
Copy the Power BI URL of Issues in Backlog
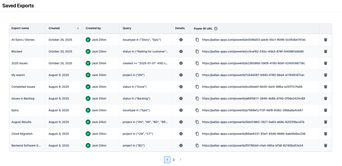coord(197,98)
